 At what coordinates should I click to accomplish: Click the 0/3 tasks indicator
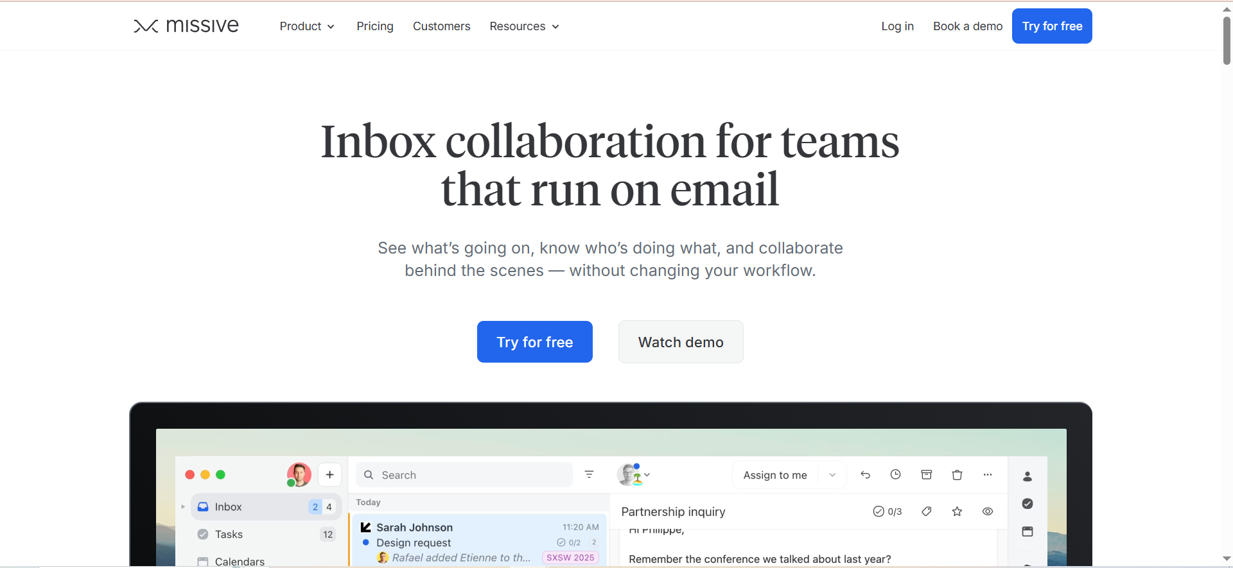pyautogui.click(x=888, y=512)
